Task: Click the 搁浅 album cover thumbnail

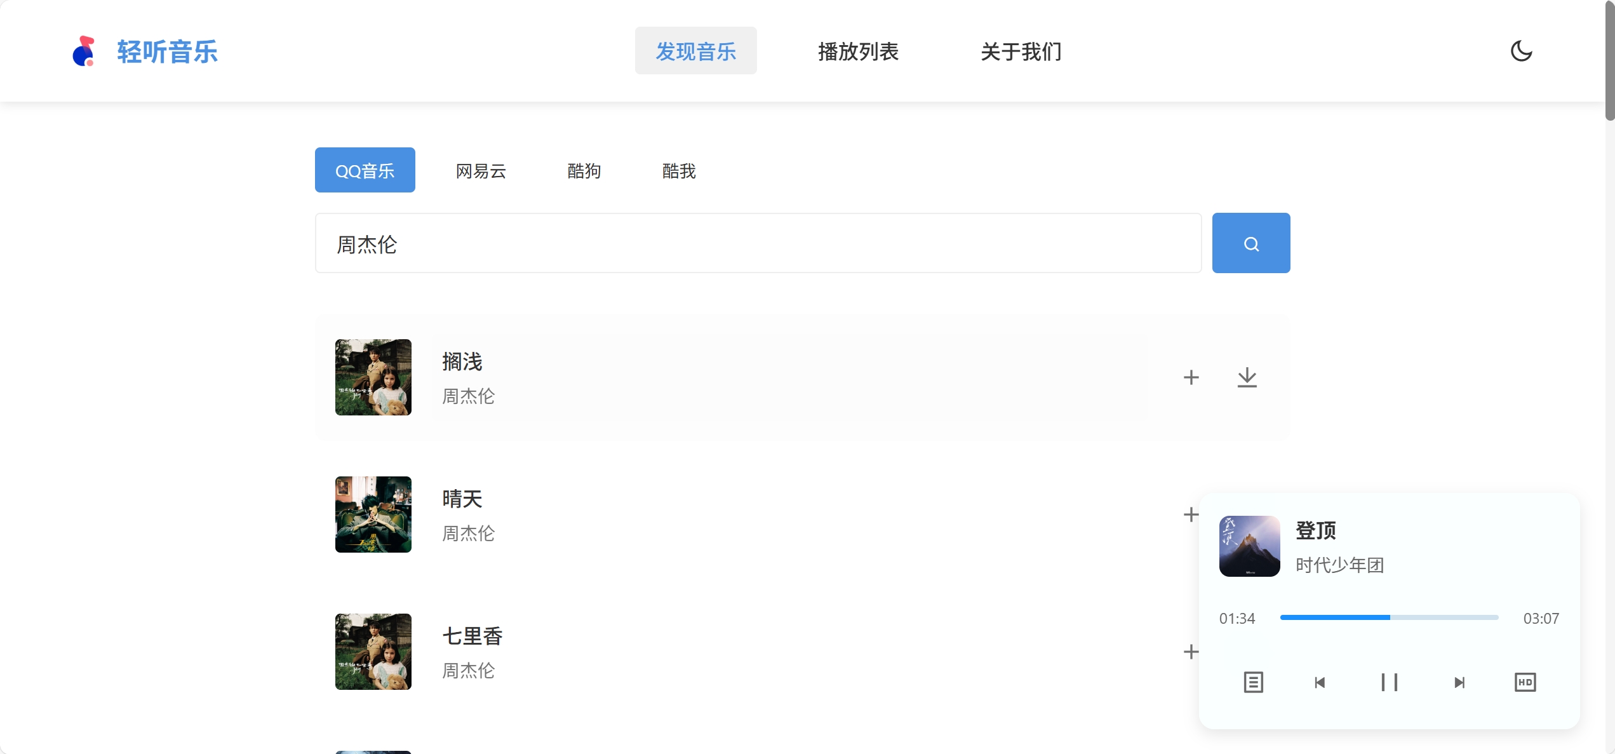Action: (x=373, y=377)
